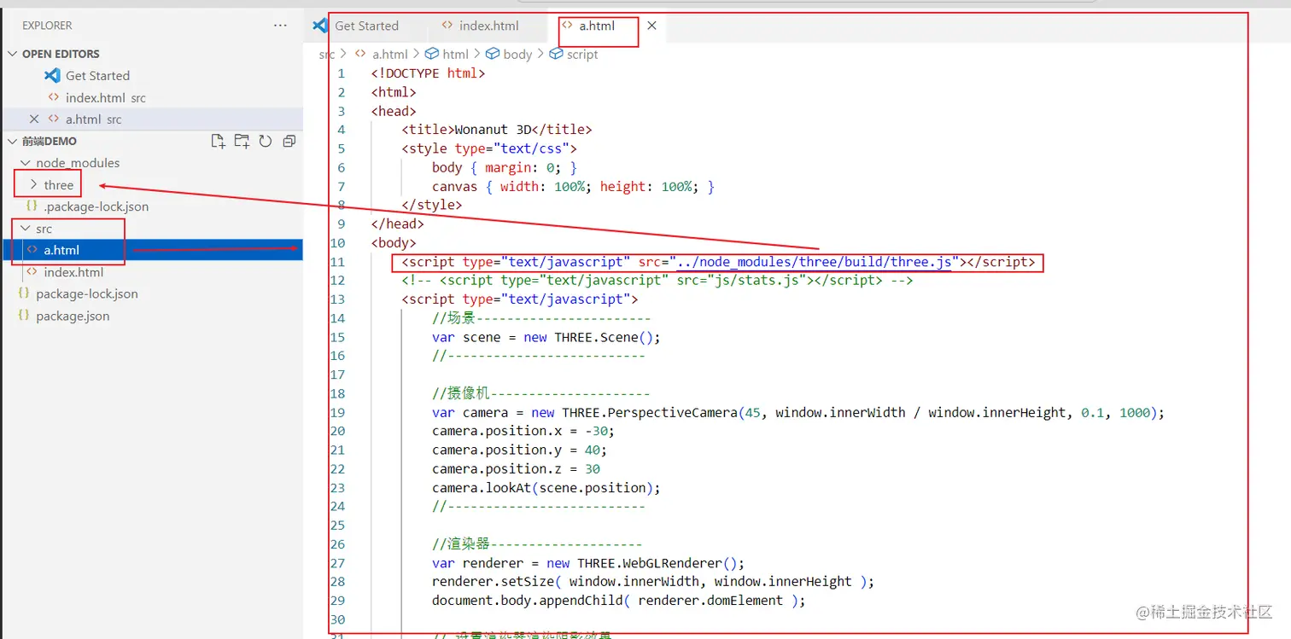This screenshot has height=639, width=1291.
Task: Click the DOCTYPE html line
Action: (x=429, y=73)
